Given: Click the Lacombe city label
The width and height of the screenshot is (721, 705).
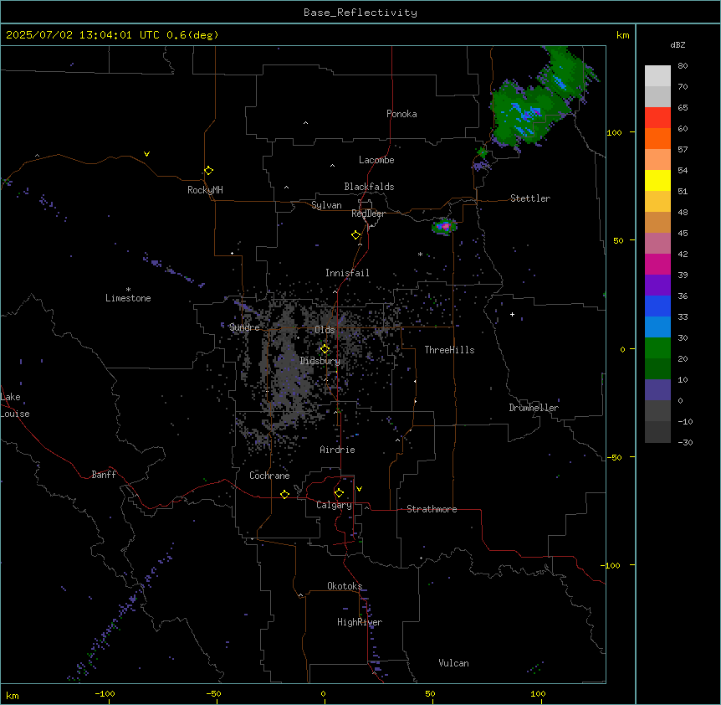Looking at the screenshot, I should [x=376, y=160].
